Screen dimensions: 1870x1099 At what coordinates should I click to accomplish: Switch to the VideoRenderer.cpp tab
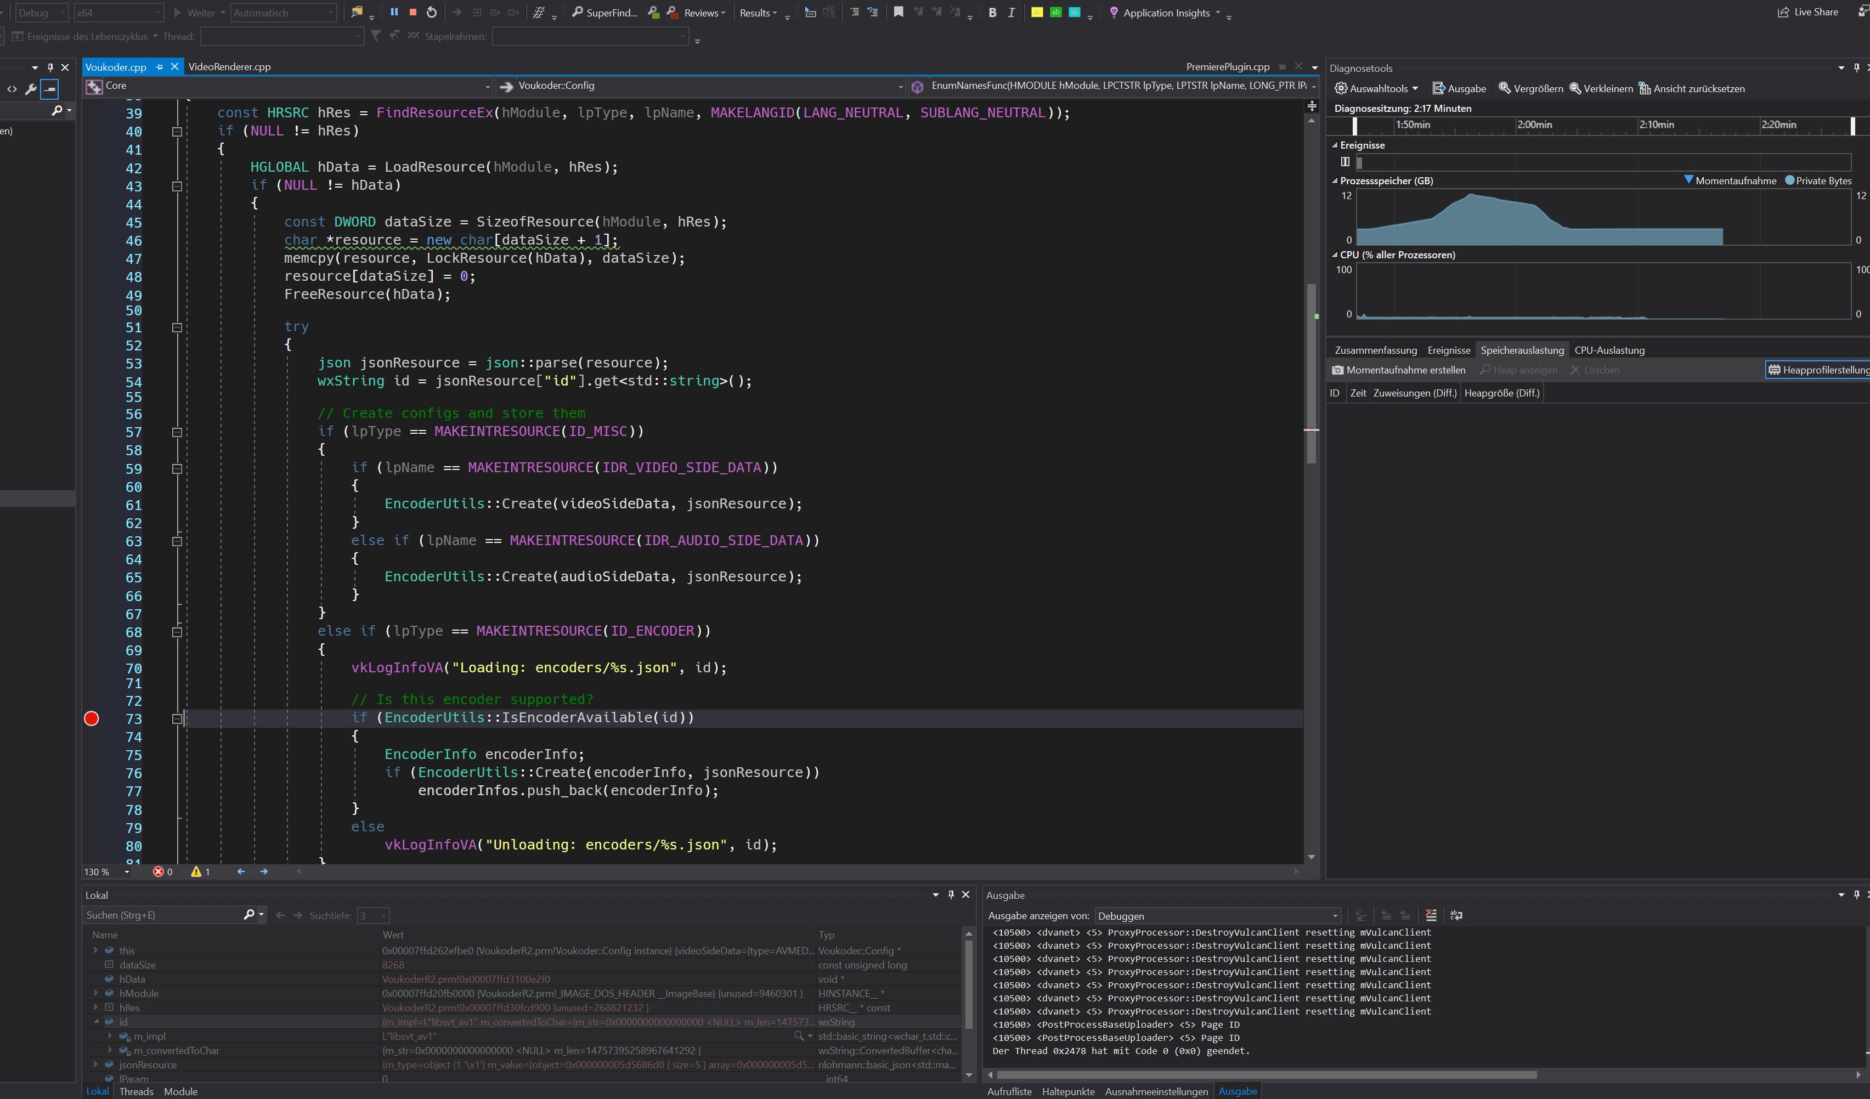[229, 67]
